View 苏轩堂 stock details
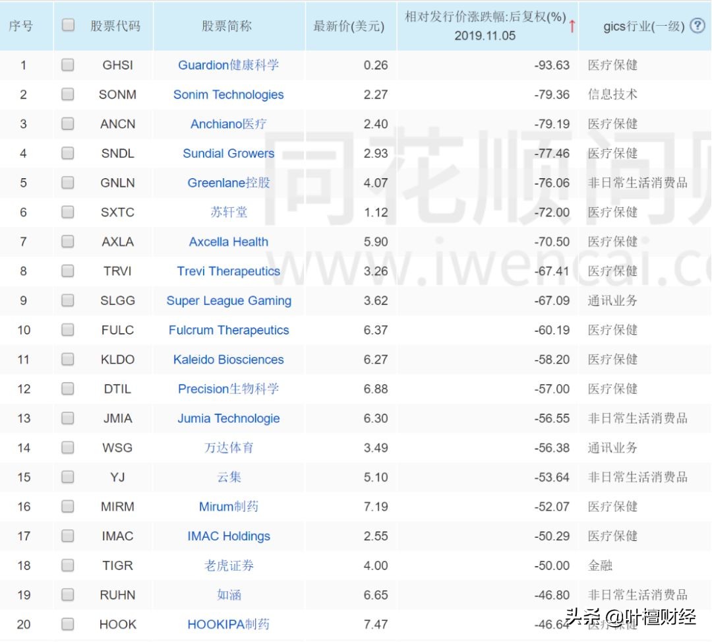The height and width of the screenshot is (642, 712). (x=228, y=212)
